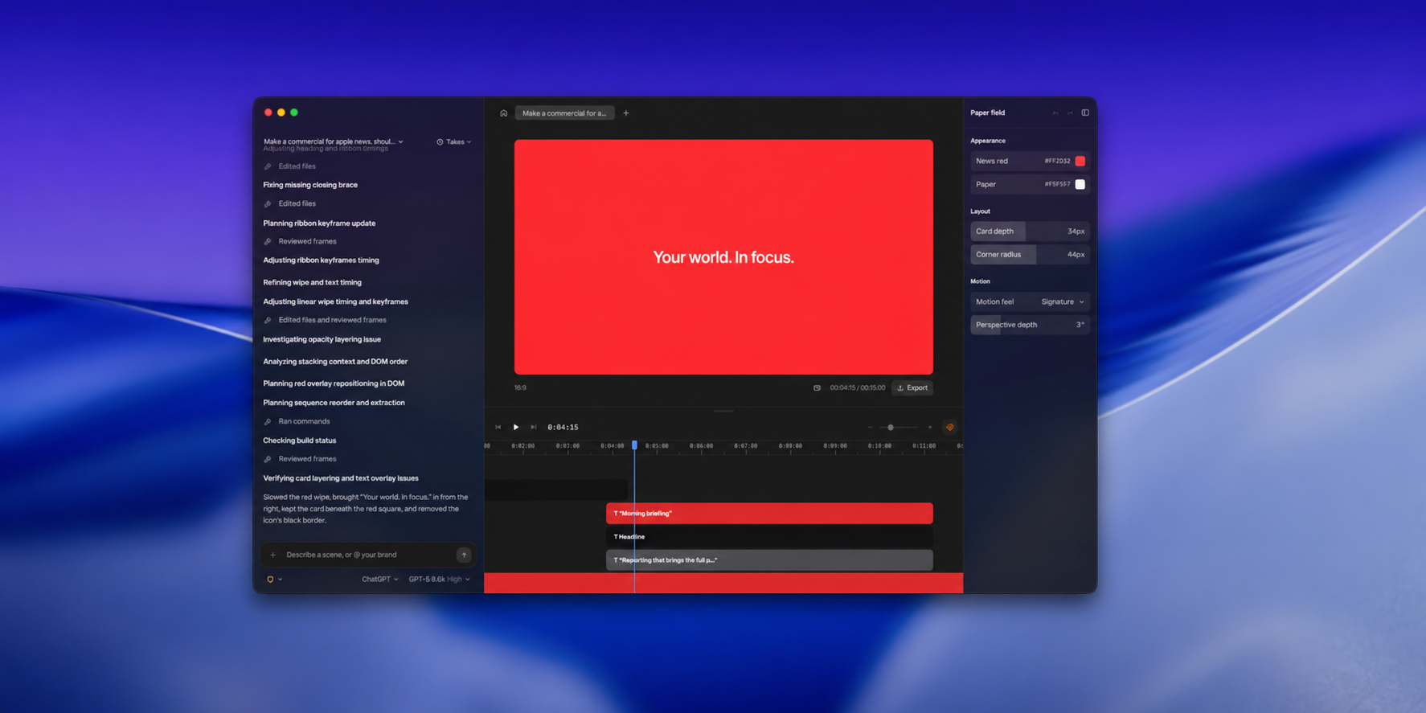This screenshot has width=1426, height=713.
Task: Skip to end with the next playback icon
Action: coord(534,428)
